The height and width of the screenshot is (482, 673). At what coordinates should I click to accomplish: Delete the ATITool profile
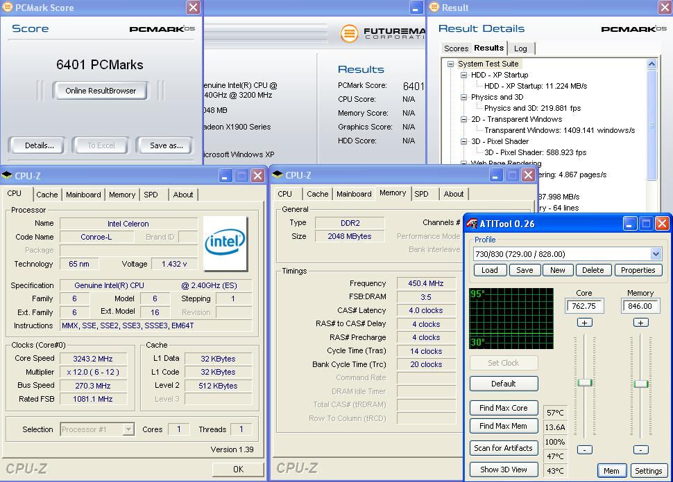[593, 270]
